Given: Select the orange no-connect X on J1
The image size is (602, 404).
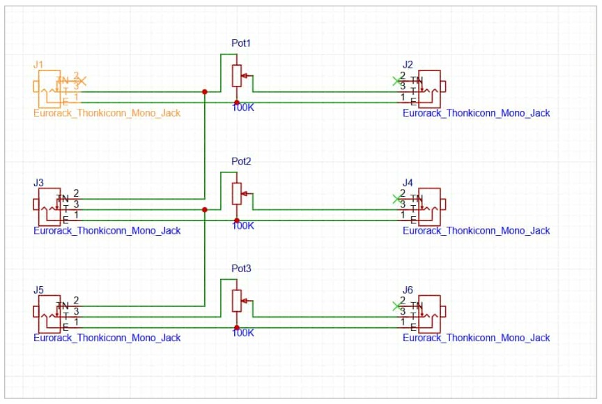Looking at the screenshot, I should 82,81.
